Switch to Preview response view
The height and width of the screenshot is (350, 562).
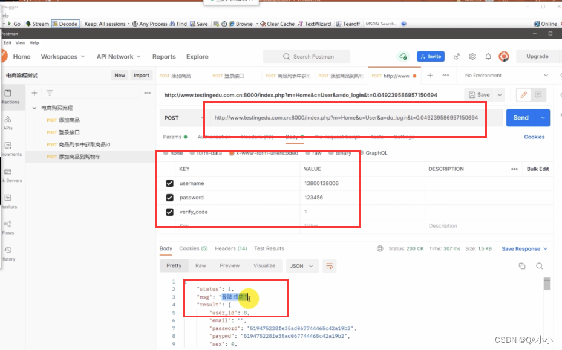click(x=230, y=265)
